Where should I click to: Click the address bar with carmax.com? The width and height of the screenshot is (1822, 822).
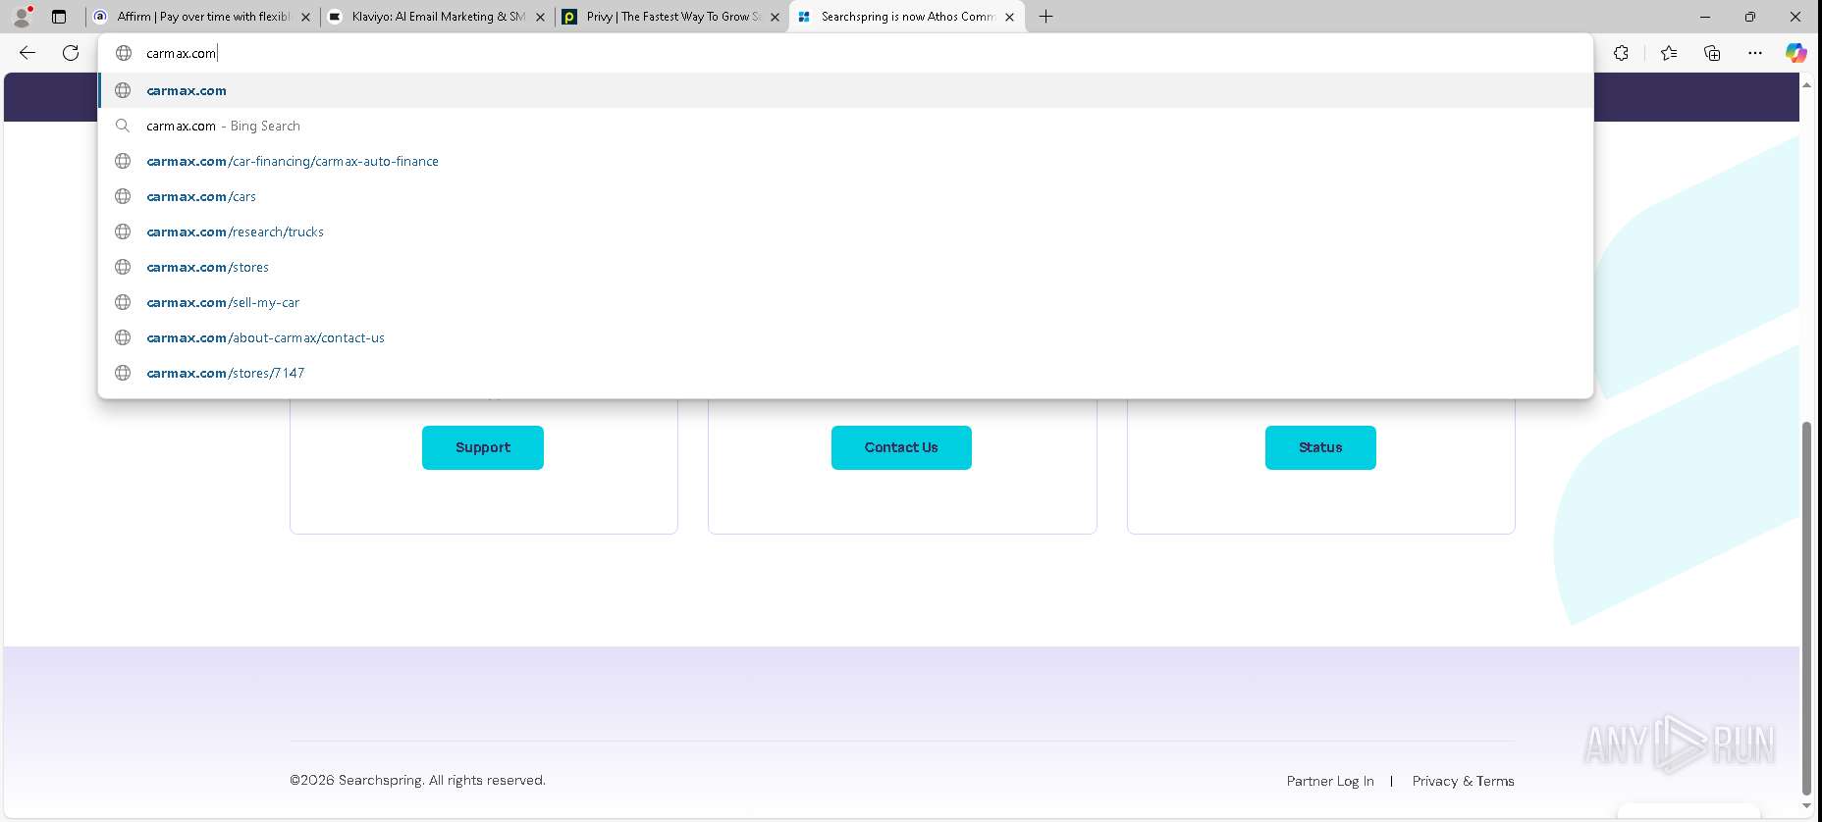[844, 53]
